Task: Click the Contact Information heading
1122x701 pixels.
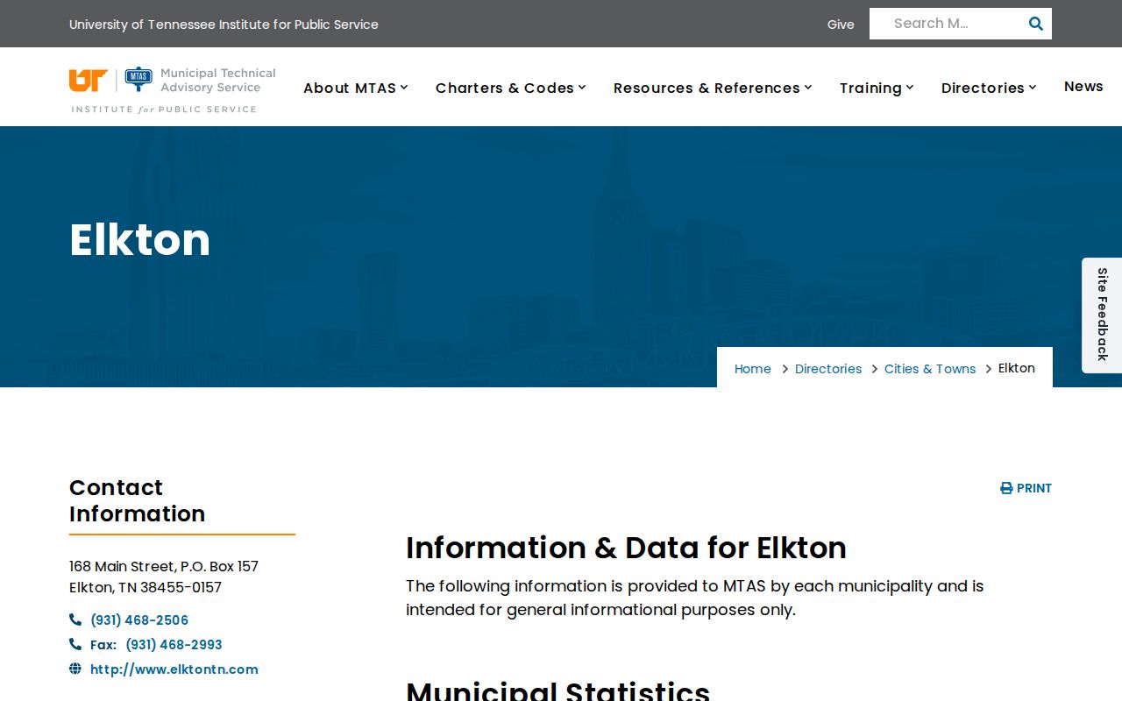Action: (x=137, y=500)
